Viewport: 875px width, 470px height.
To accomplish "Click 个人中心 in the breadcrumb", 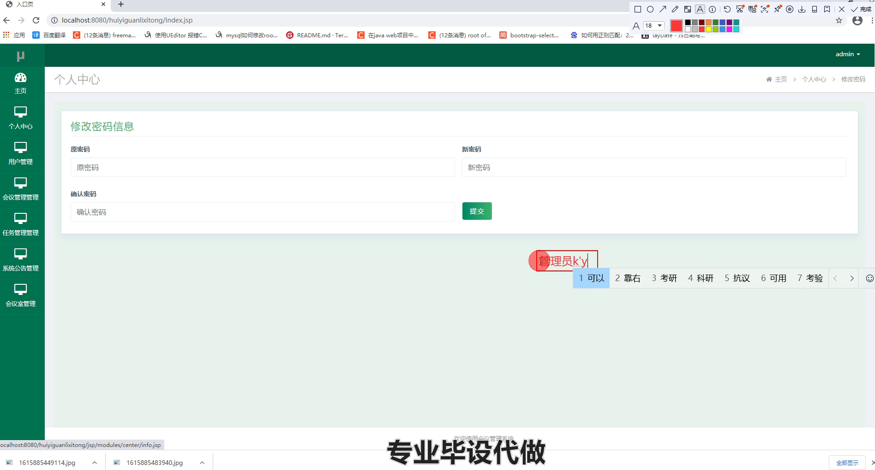I will click(814, 79).
